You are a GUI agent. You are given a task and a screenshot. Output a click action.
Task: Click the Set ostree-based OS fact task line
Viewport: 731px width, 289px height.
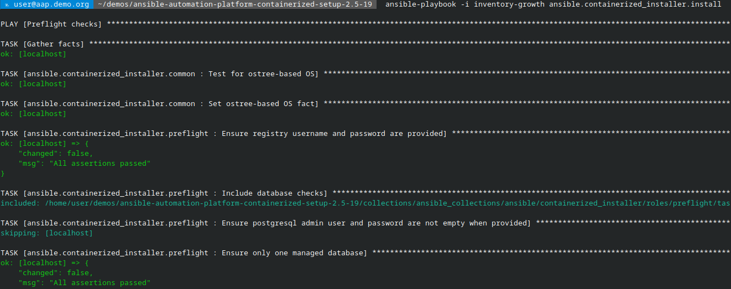point(159,104)
